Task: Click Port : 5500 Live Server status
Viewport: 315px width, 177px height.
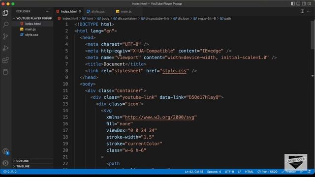Action: 267,172
